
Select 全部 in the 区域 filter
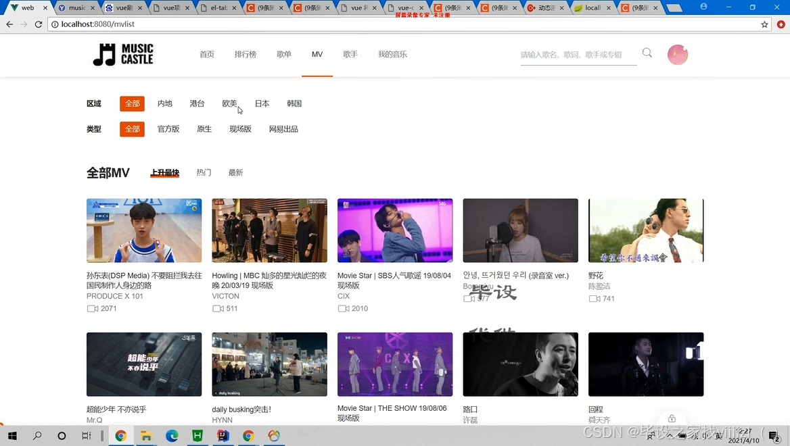132,103
